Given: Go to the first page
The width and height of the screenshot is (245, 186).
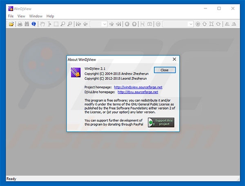Looking at the screenshot, I should [78, 24].
